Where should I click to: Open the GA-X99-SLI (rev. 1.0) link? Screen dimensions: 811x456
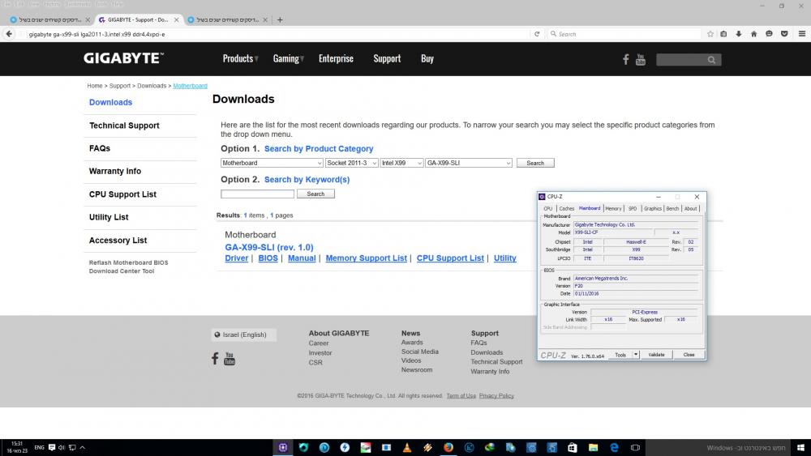269,247
